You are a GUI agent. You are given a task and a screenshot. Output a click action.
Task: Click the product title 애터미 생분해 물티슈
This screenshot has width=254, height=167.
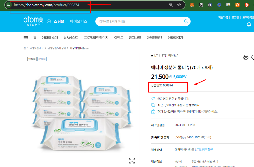(182, 67)
